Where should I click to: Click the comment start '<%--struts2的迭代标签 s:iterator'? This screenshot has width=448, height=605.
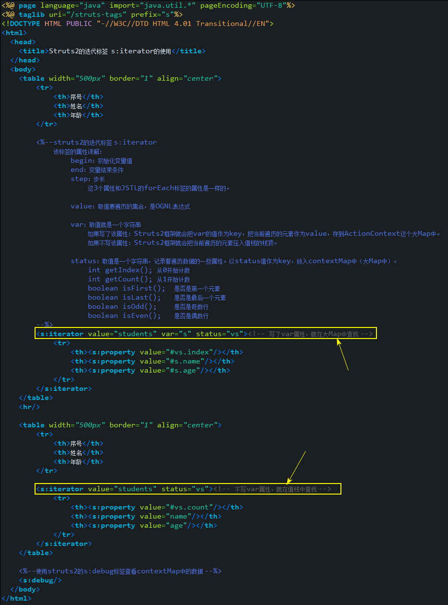pyautogui.click(x=97, y=142)
